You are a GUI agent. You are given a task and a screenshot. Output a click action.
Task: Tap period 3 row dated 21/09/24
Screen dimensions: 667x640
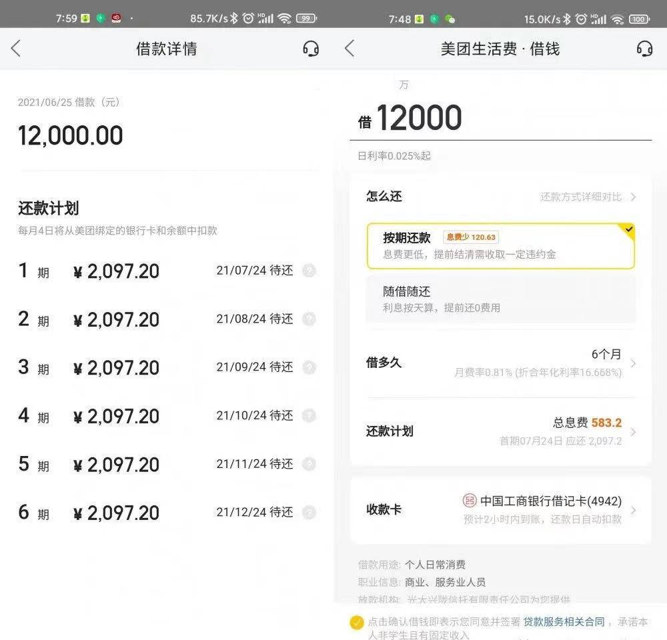coord(167,367)
